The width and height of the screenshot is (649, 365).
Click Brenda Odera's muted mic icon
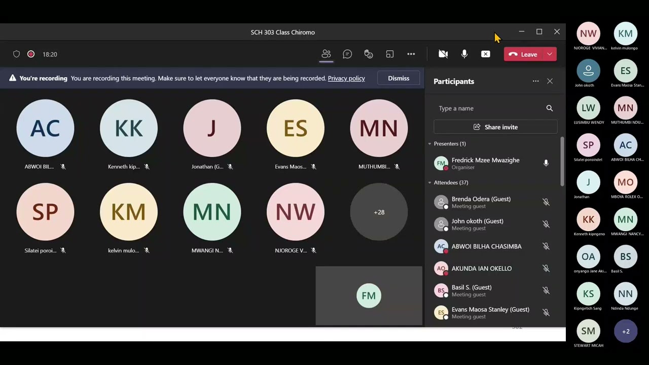[546, 202]
